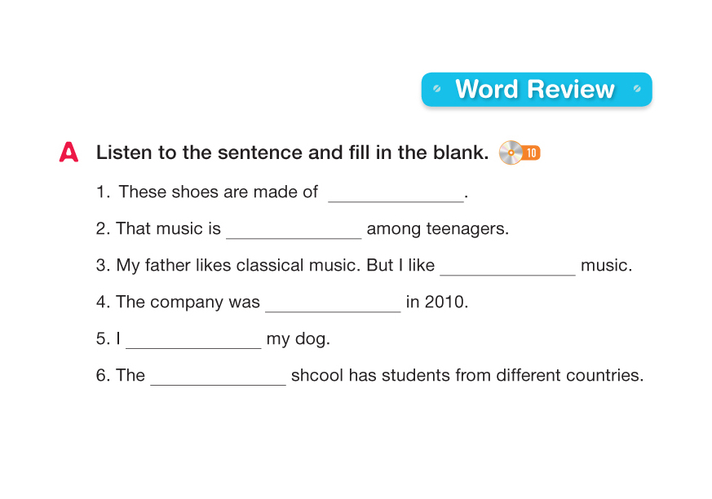
Task: Click the text 'in 2010'
Action: pos(437,302)
